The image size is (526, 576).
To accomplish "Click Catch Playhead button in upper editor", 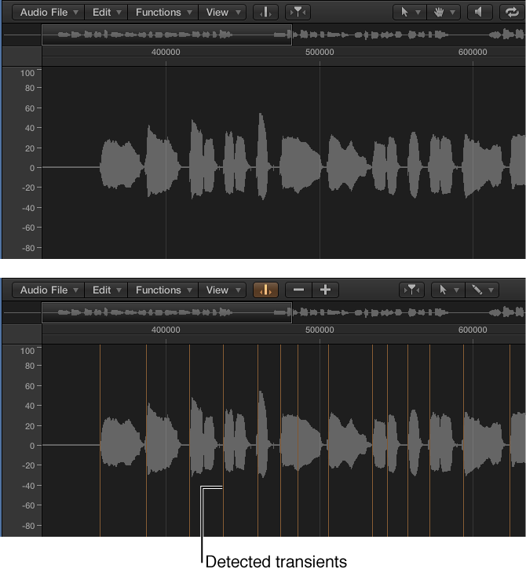I will (298, 13).
